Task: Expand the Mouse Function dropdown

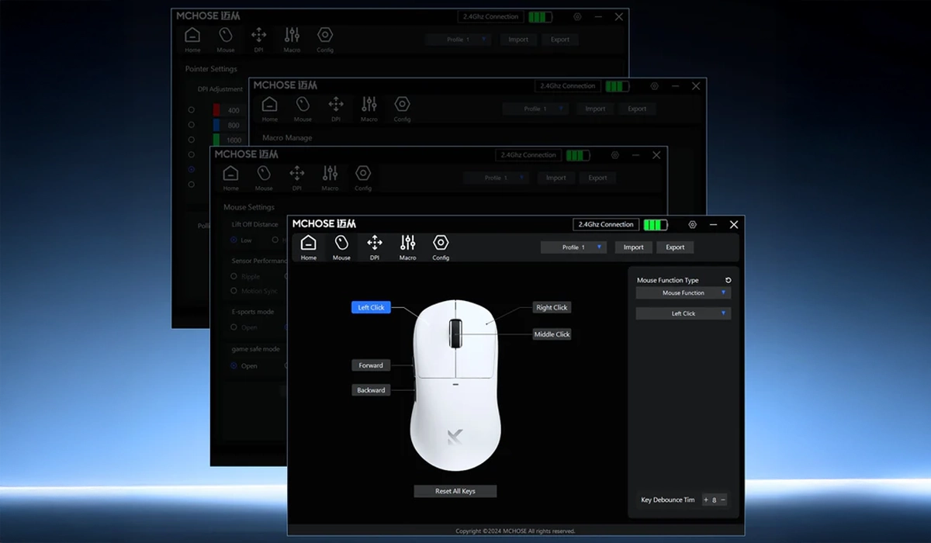Action: coord(683,293)
